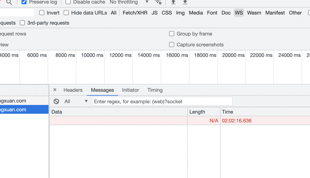The width and height of the screenshot is (310, 178).
Task: Check the Invert filter checkbox
Action: tap(42, 13)
